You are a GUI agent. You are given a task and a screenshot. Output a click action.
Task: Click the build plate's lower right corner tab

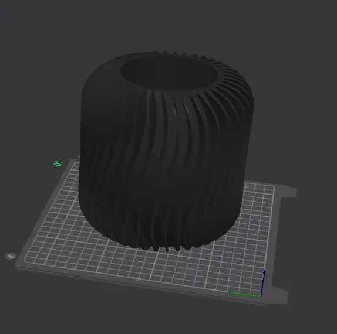click(x=279, y=294)
